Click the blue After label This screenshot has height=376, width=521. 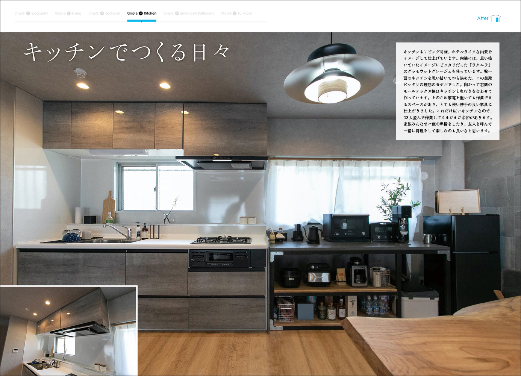[483, 18]
